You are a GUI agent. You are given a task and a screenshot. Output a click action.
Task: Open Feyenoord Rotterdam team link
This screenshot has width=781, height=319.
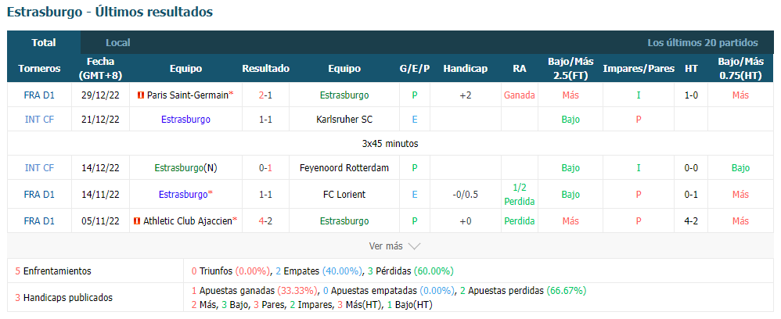[x=344, y=168]
